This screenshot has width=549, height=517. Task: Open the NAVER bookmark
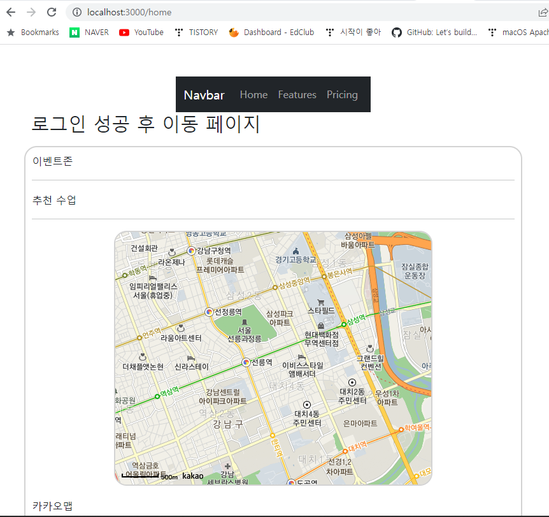point(89,33)
